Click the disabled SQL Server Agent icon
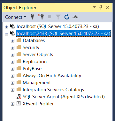Image resolution: width=115 pixels, height=121 pixels. point(19,96)
